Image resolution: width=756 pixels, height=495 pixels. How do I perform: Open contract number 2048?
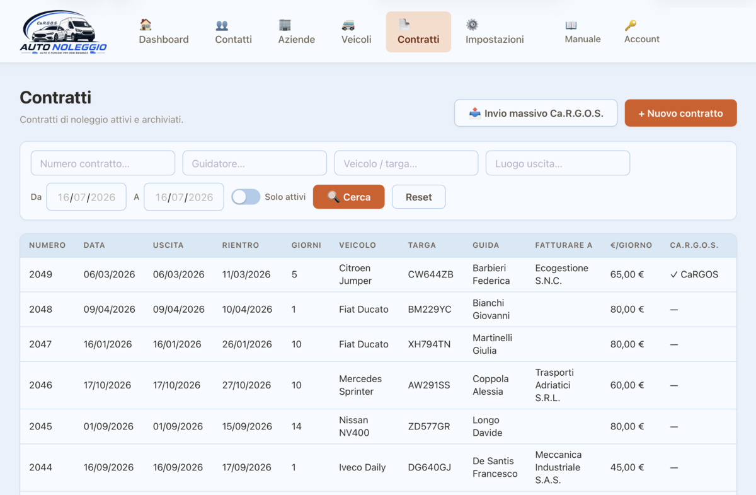coord(378,310)
